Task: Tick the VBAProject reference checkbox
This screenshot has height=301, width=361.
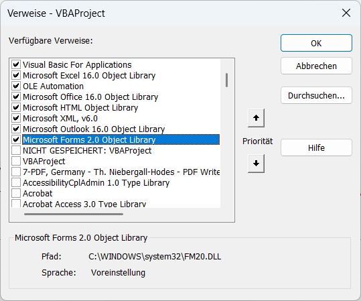Action: pyautogui.click(x=16, y=161)
